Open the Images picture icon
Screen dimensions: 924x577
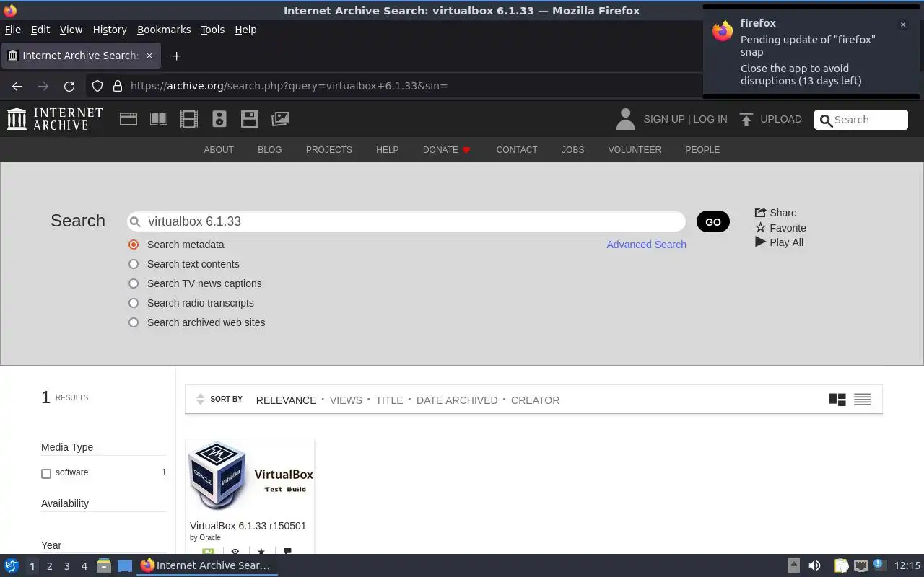point(280,119)
